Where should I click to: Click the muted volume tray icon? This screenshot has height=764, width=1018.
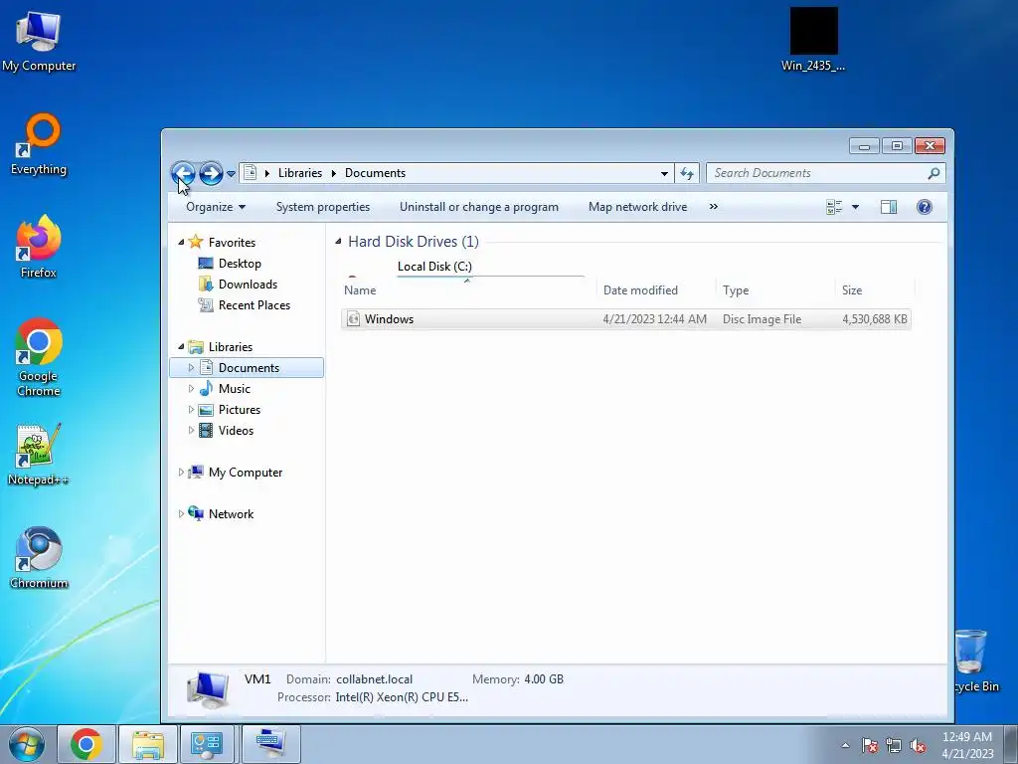[x=918, y=745]
